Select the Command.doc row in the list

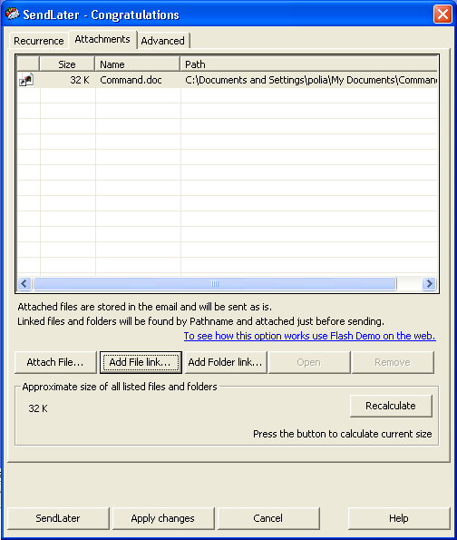tap(227, 80)
